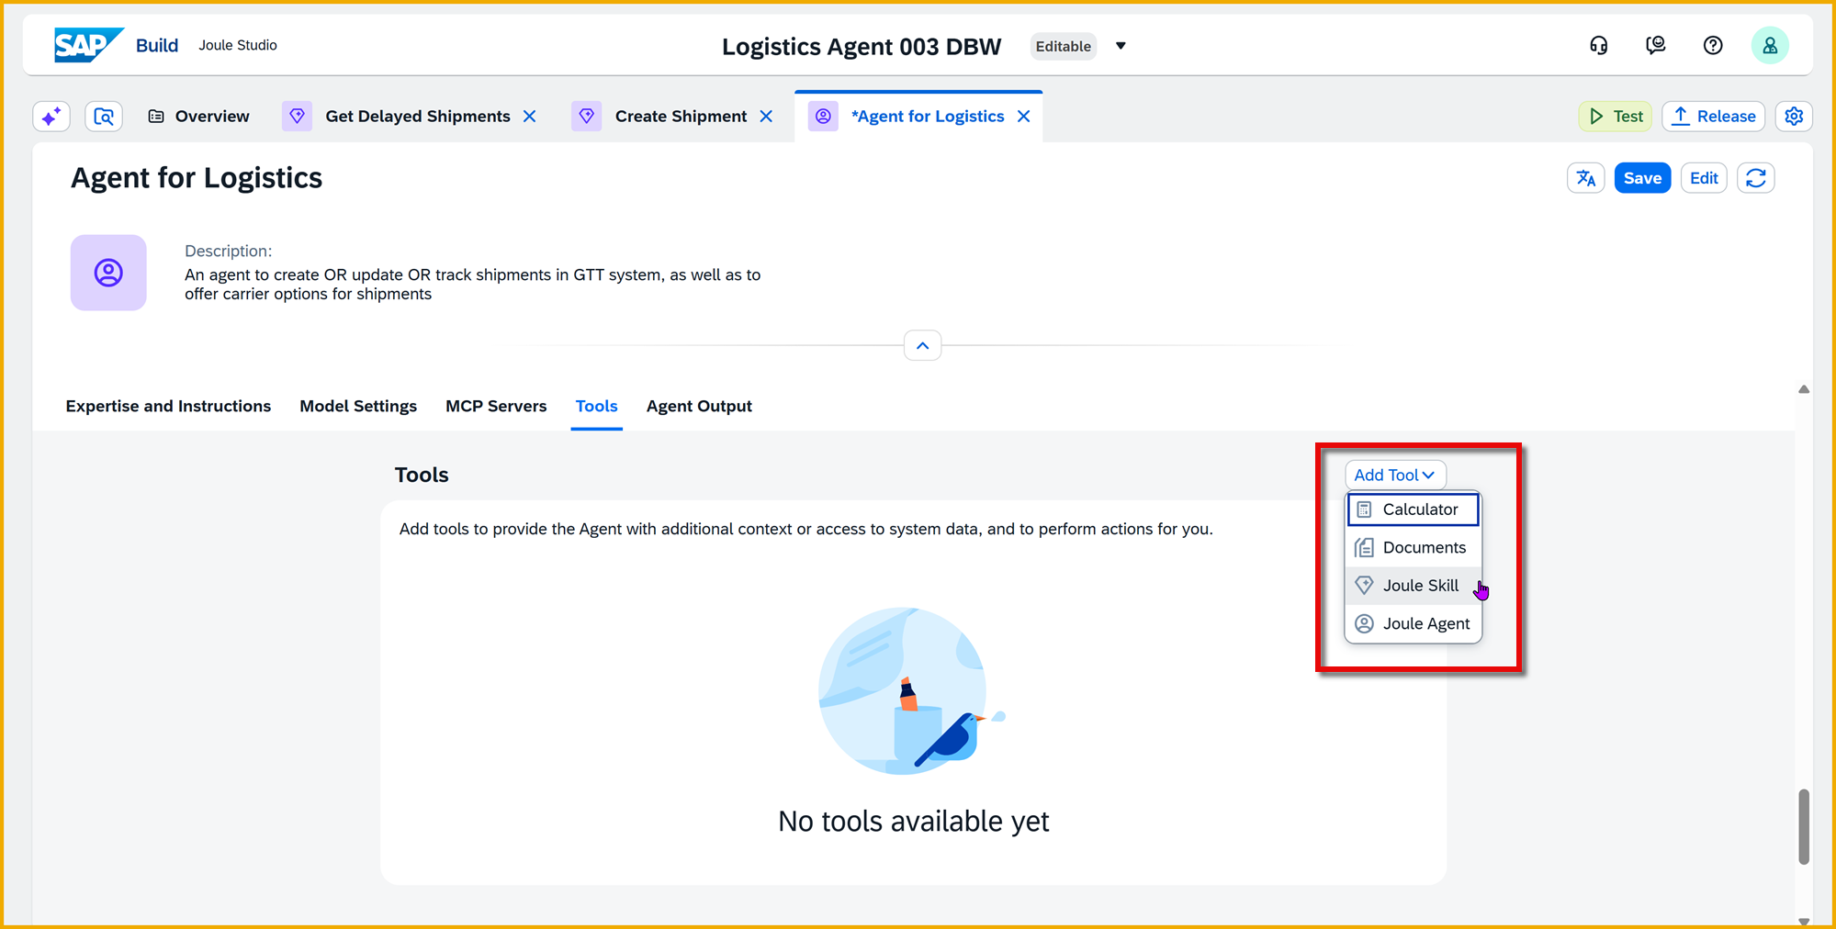Click the Agent for Logistics avatar icon

click(x=108, y=273)
